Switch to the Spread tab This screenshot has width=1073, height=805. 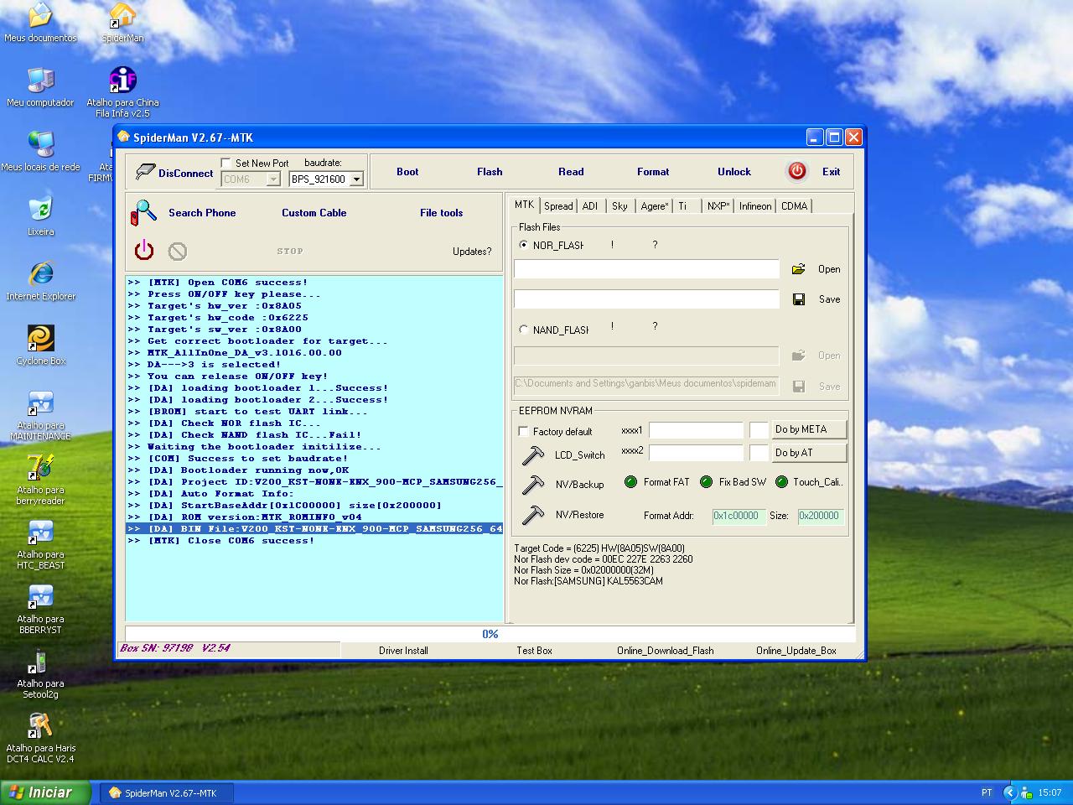(558, 206)
